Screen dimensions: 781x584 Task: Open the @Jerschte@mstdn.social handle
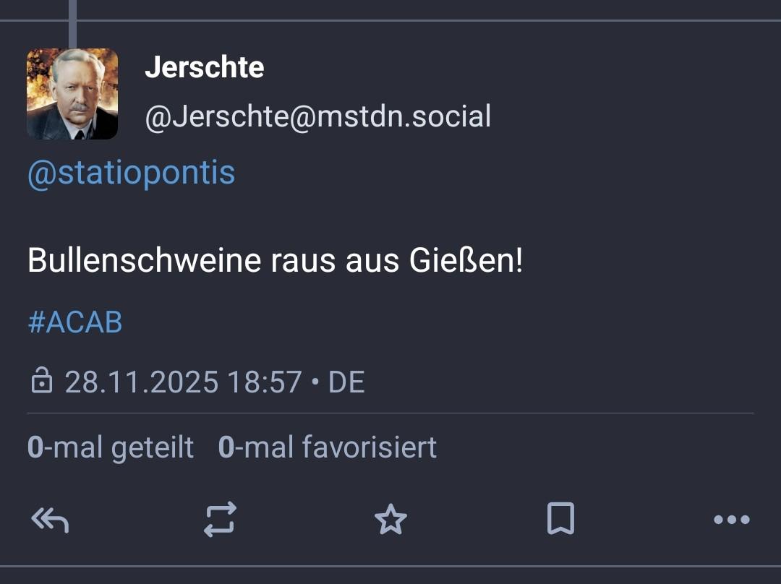point(317,116)
